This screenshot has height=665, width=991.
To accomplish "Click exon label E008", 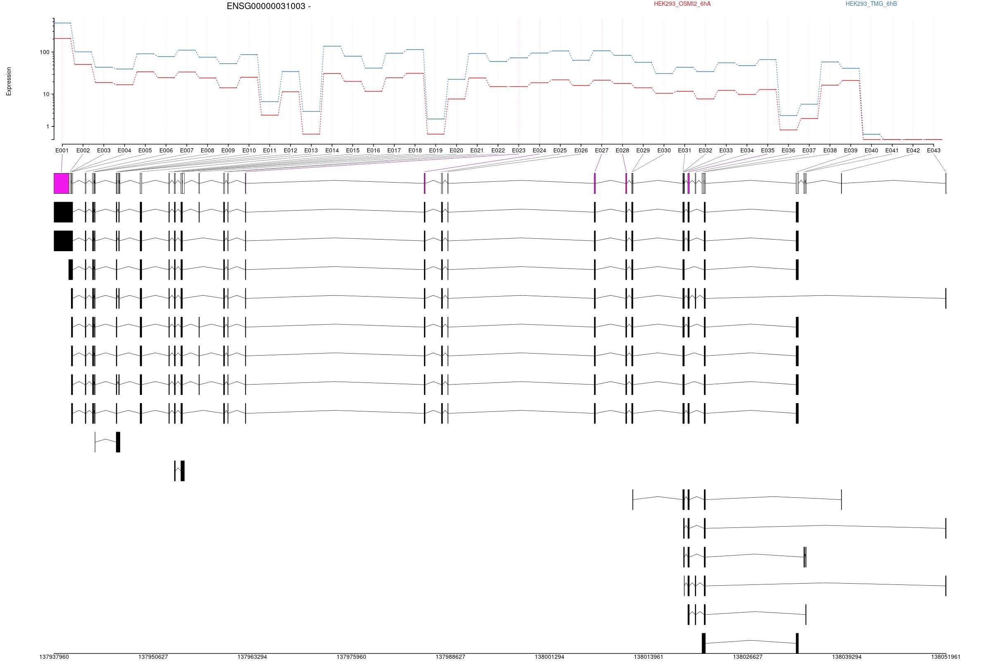I will pos(207,151).
